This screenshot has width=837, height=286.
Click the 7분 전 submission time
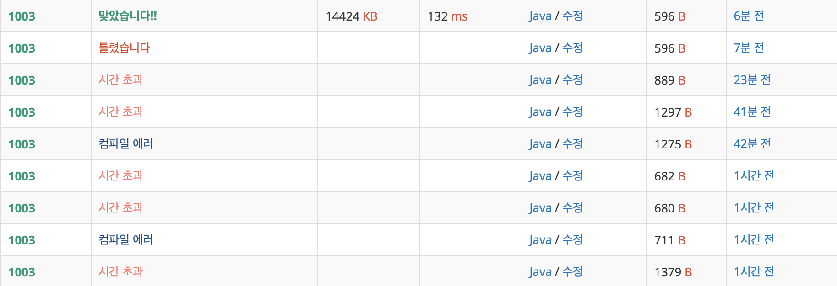(x=749, y=48)
